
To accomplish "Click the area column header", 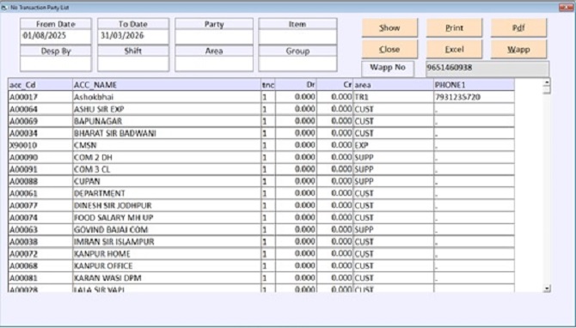I will (394, 85).
